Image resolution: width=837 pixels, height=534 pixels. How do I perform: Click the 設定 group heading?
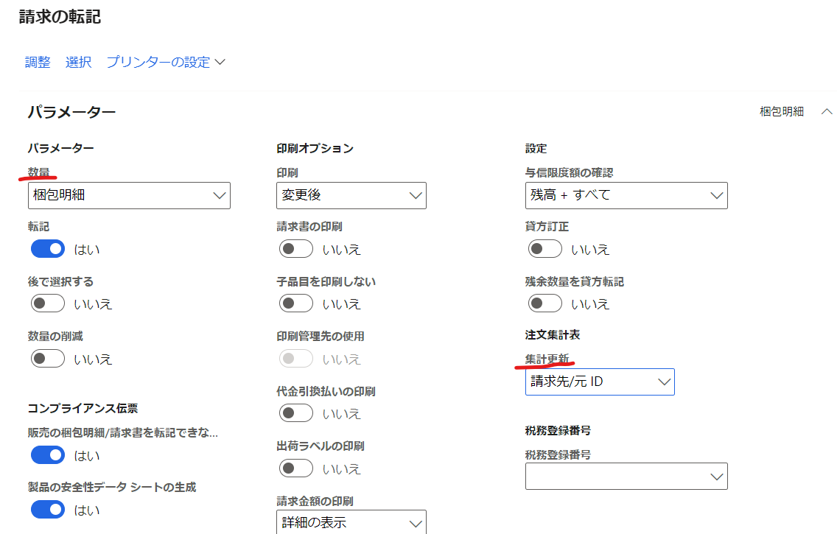pyautogui.click(x=536, y=148)
